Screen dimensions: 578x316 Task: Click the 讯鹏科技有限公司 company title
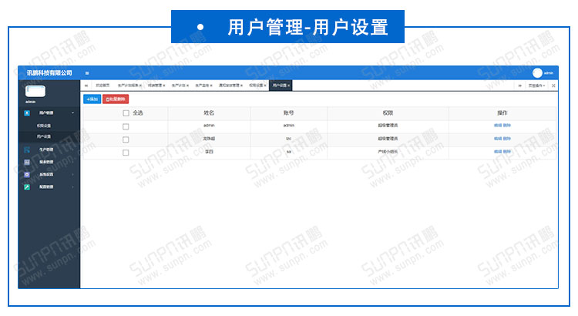click(x=49, y=73)
